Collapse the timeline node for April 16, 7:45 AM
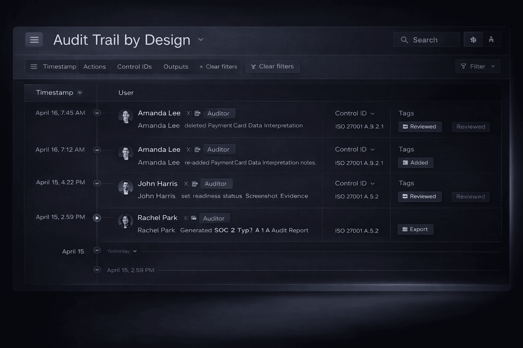The width and height of the screenshot is (523, 348). pos(97,112)
